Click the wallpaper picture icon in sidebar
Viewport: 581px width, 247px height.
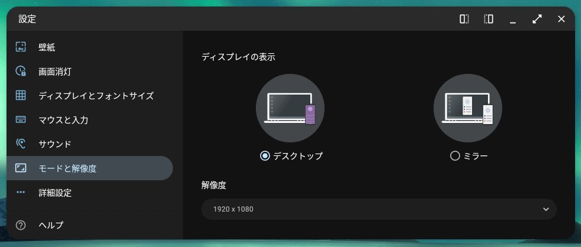coord(21,47)
